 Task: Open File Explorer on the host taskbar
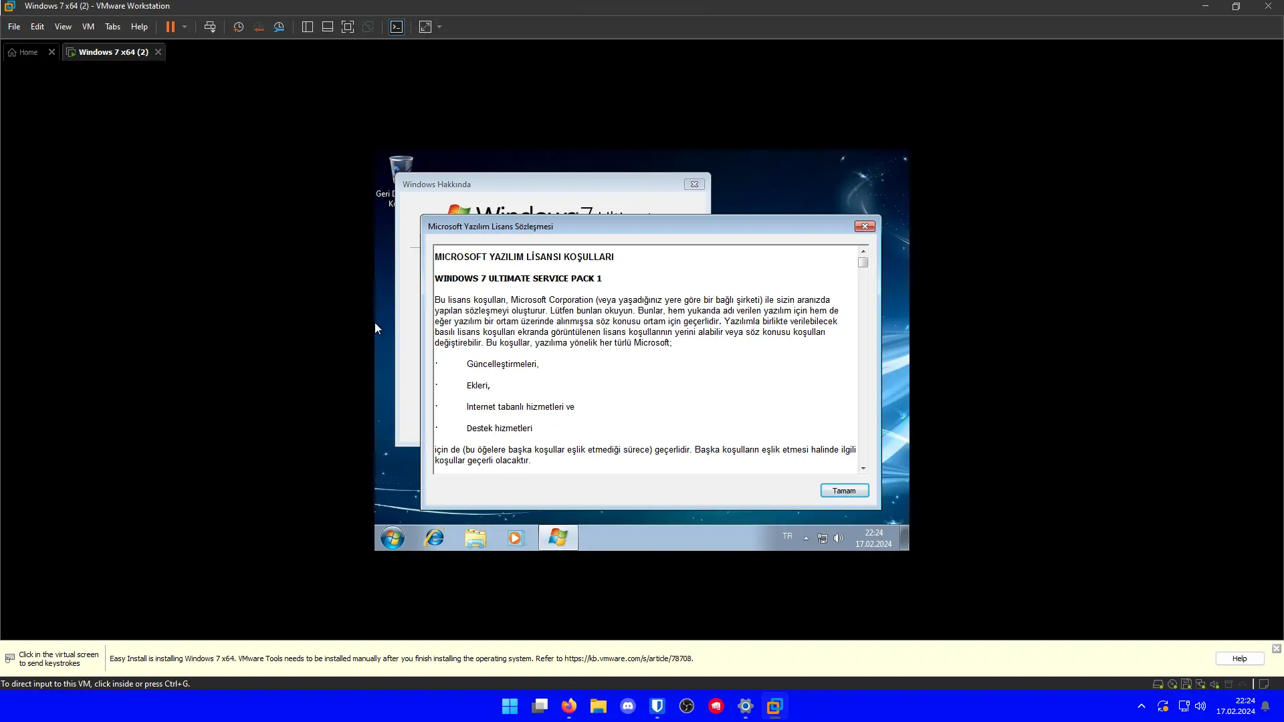tap(599, 706)
